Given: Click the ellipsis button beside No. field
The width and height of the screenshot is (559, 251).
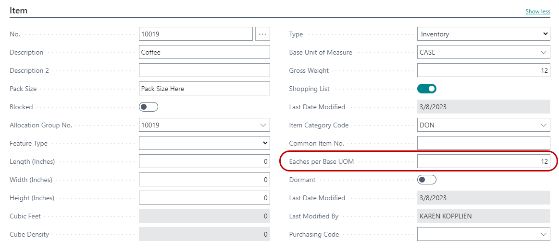Looking at the screenshot, I should point(262,34).
